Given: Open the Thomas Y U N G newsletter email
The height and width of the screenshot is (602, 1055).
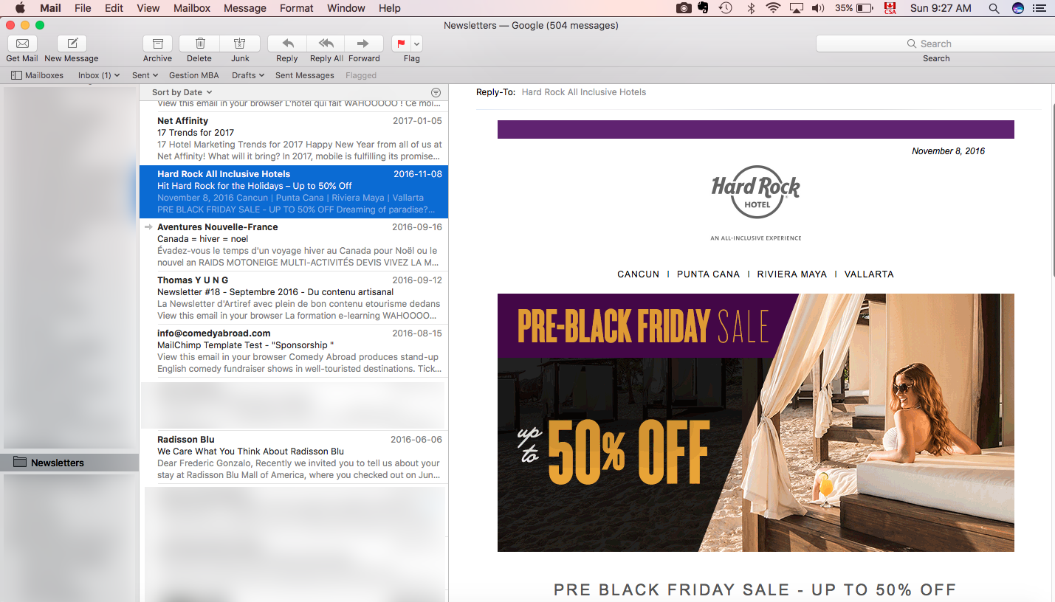Looking at the screenshot, I should pyautogui.click(x=294, y=298).
